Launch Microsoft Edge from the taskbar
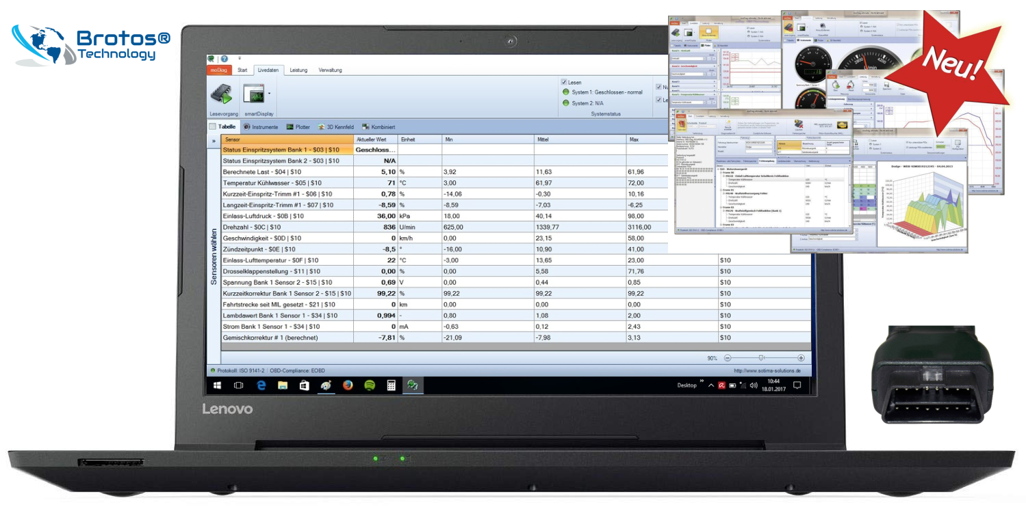This screenshot has width=1026, height=509. coord(261,385)
